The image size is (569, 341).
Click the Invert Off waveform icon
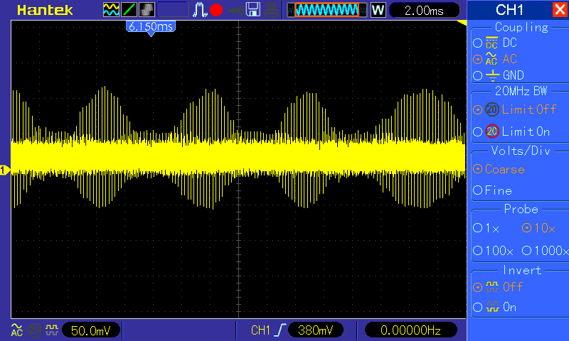[x=492, y=286]
